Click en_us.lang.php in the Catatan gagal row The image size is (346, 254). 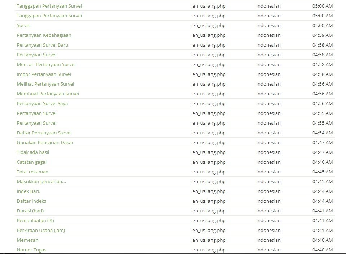point(209,162)
